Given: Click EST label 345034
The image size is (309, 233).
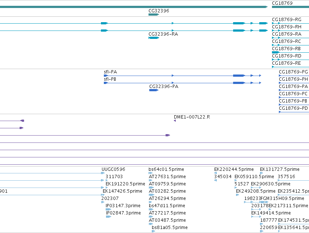Looking at the screenshot, I should pyautogui.click(x=223, y=177).
